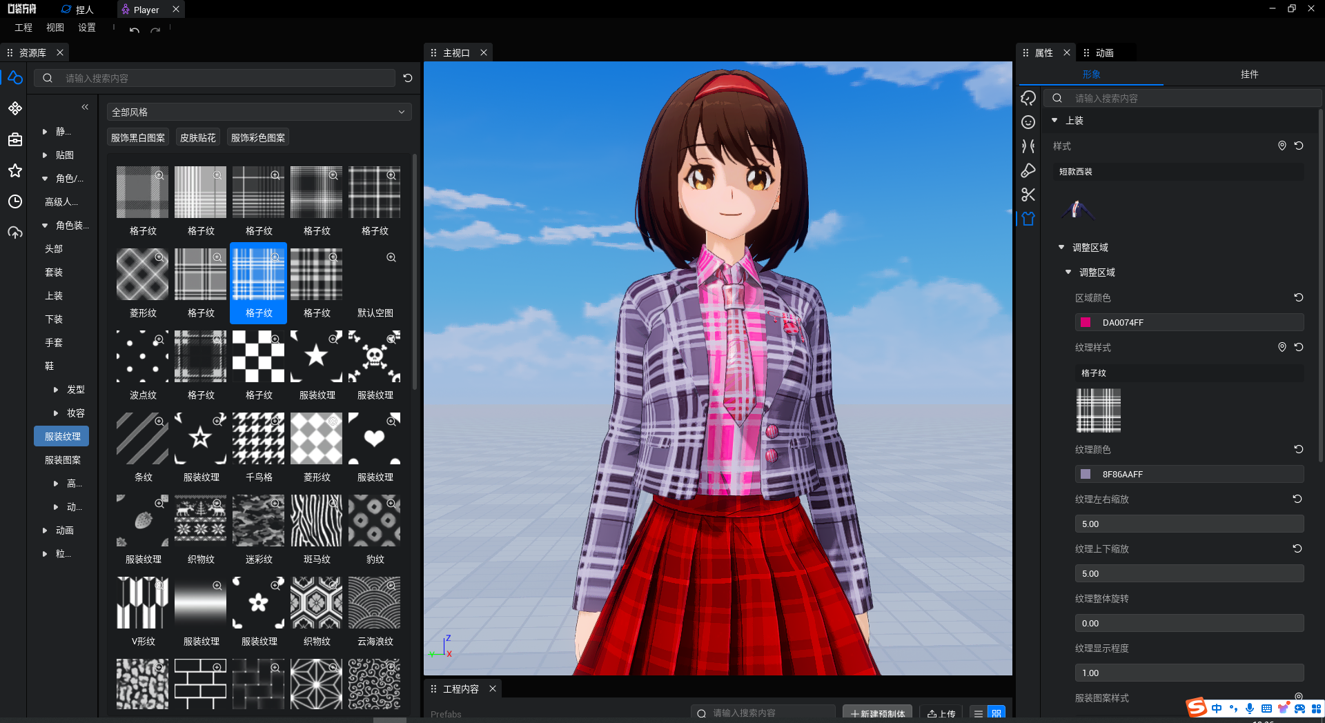Select the scissors hairstyle icon
The height and width of the screenshot is (723, 1325).
1028,195
